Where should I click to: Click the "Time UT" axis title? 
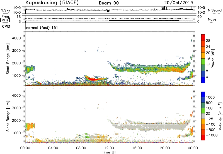coord(109,152)
